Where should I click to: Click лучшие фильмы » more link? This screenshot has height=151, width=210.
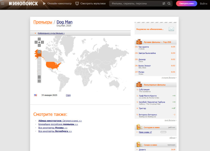click(x=169, y=77)
